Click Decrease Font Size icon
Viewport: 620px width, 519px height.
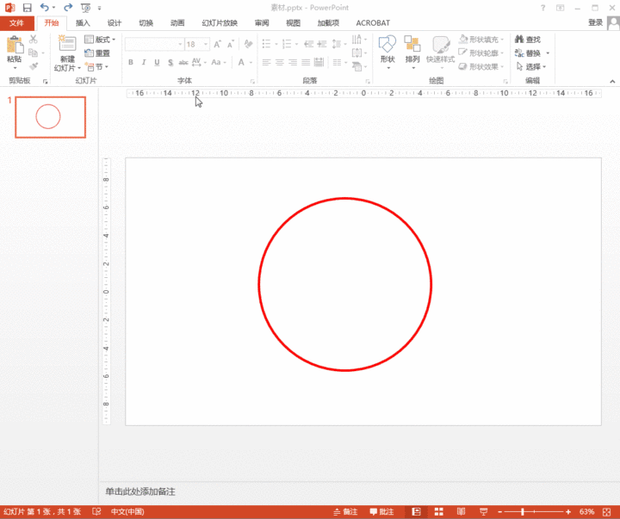[231, 44]
